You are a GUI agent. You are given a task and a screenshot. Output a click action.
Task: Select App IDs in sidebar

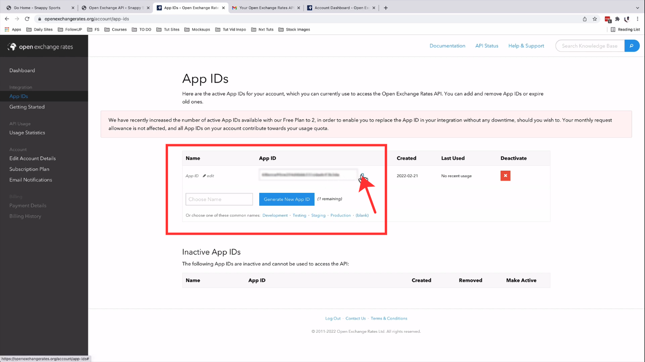(19, 96)
